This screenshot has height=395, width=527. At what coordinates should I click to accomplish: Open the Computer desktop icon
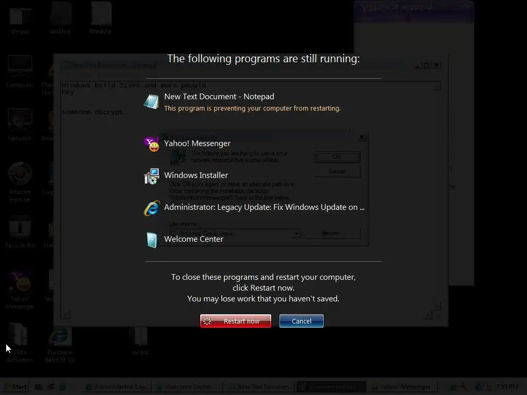(20, 71)
